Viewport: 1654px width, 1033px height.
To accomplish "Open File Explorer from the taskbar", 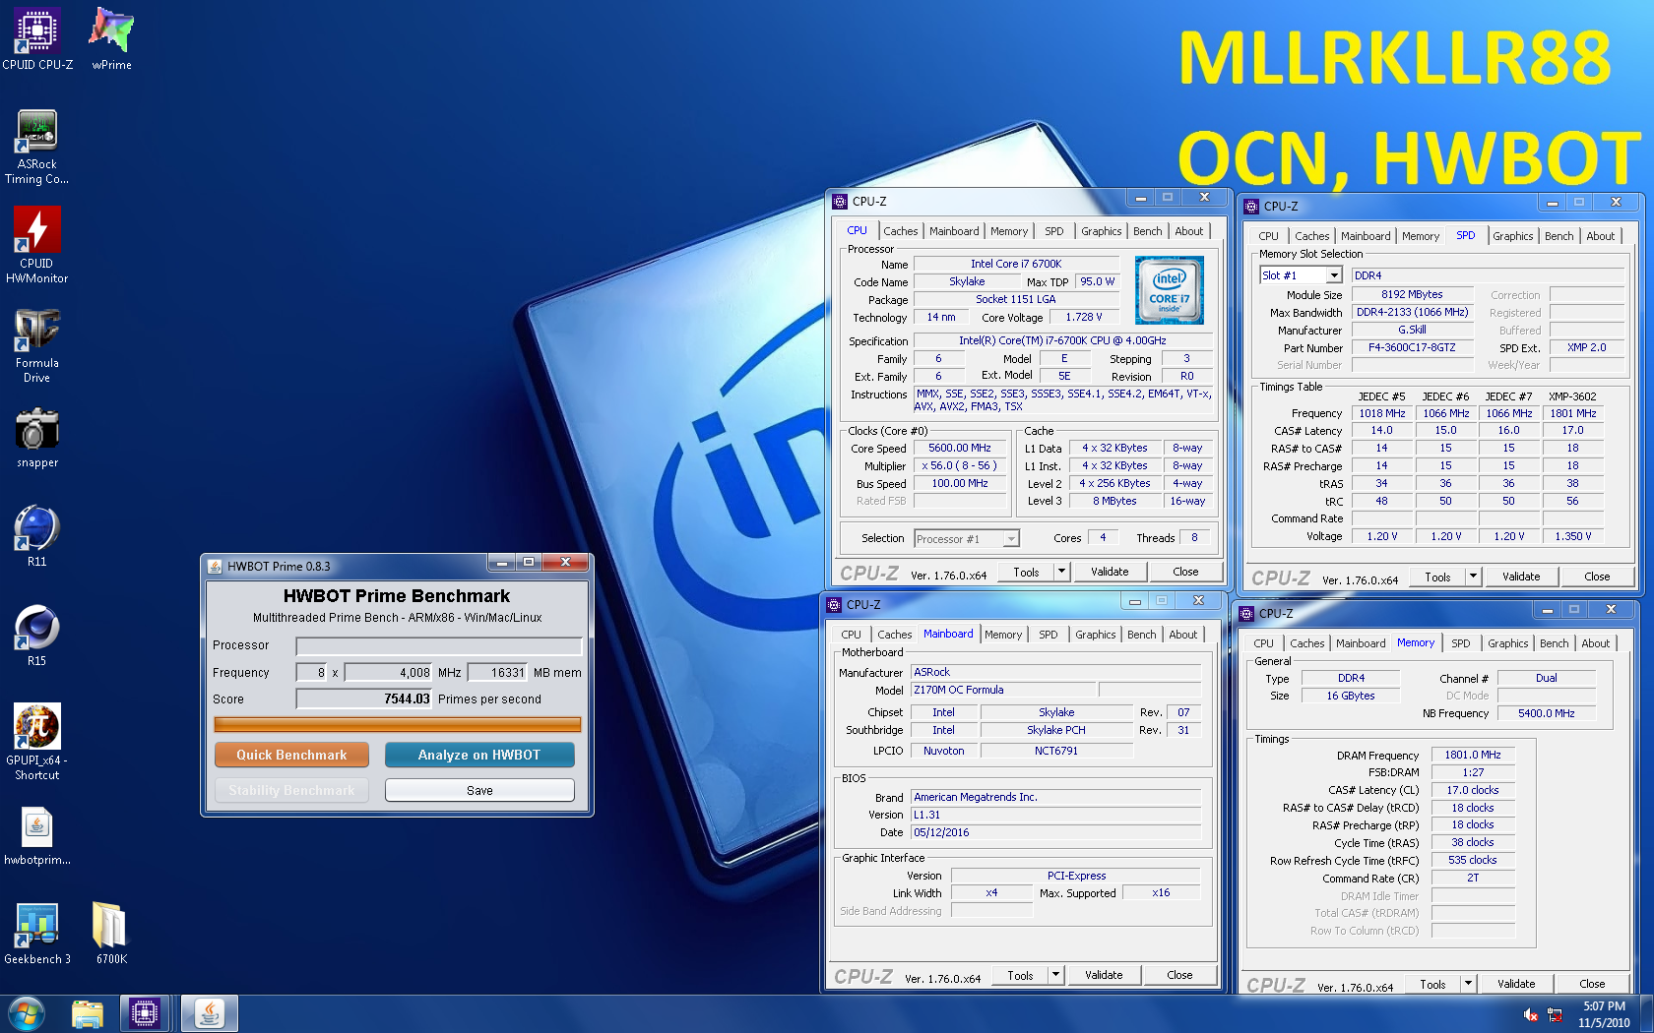I will [88, 1013].
